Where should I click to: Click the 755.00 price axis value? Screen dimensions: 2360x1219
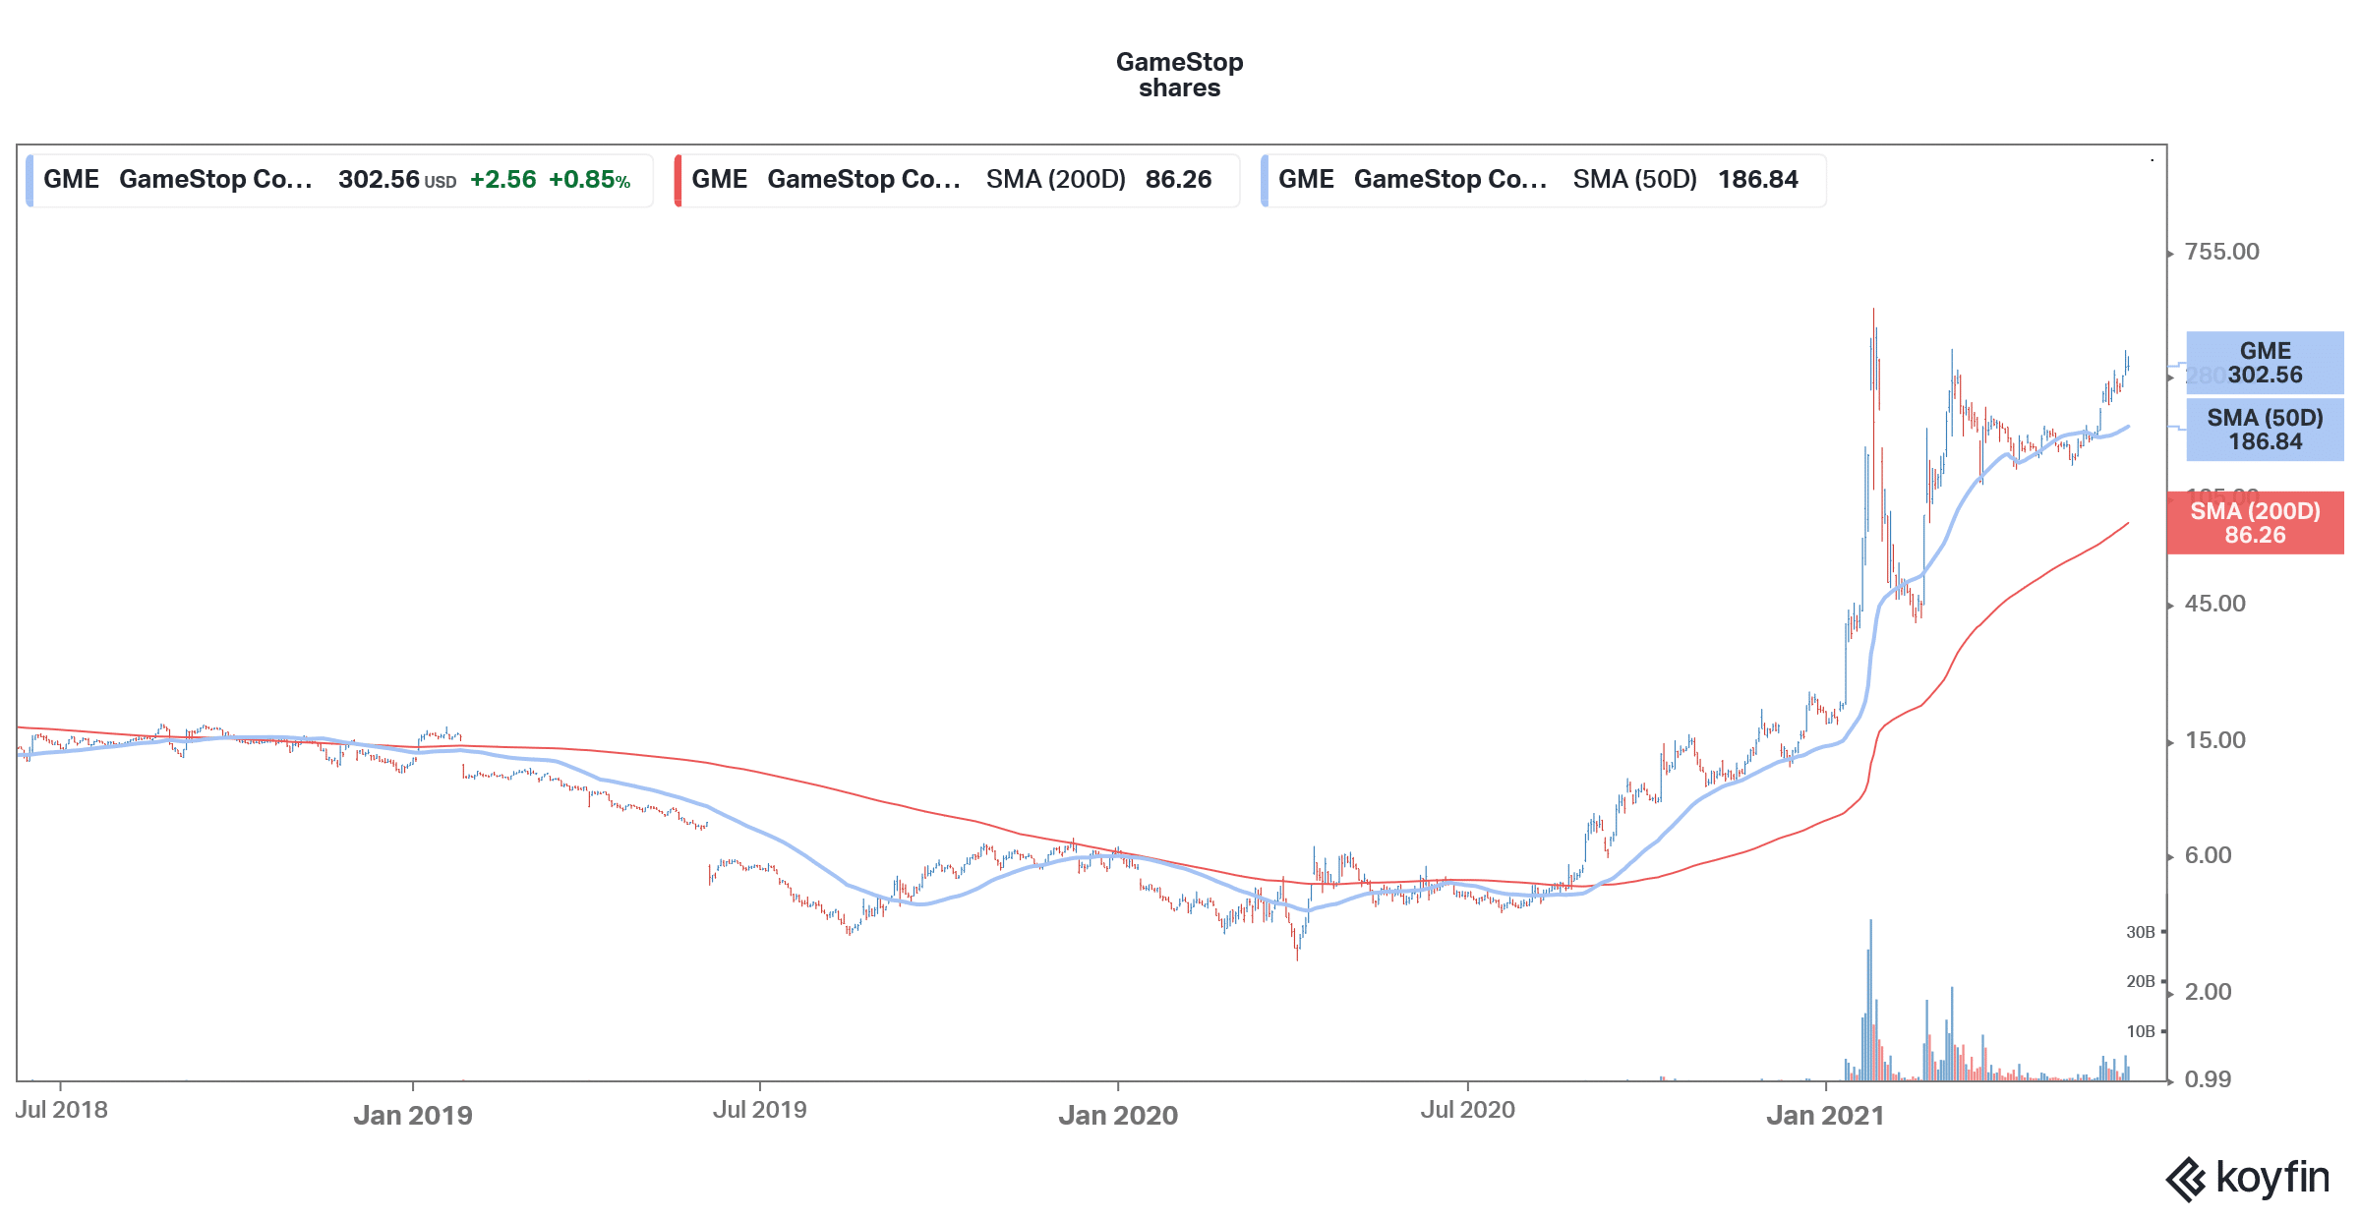click(x=2221, y=252)
